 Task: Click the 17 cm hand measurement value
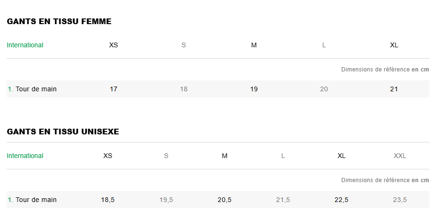[114, 89]
